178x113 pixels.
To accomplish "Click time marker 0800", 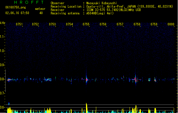I will point(171,24).
